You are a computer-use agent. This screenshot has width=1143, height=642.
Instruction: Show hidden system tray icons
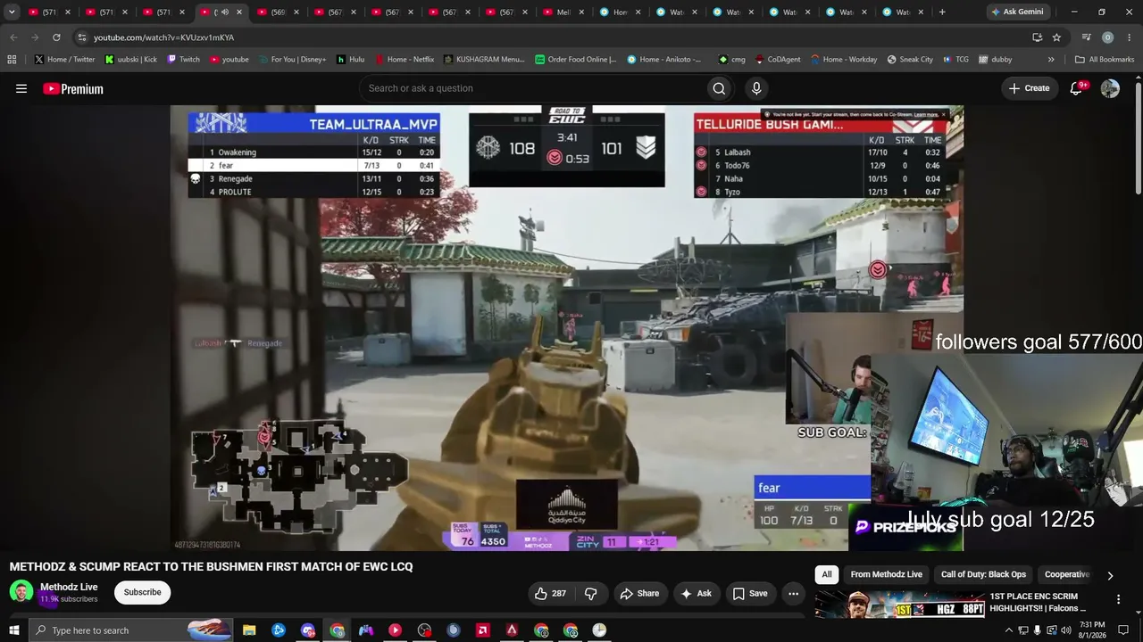(x=1009, y=630)
